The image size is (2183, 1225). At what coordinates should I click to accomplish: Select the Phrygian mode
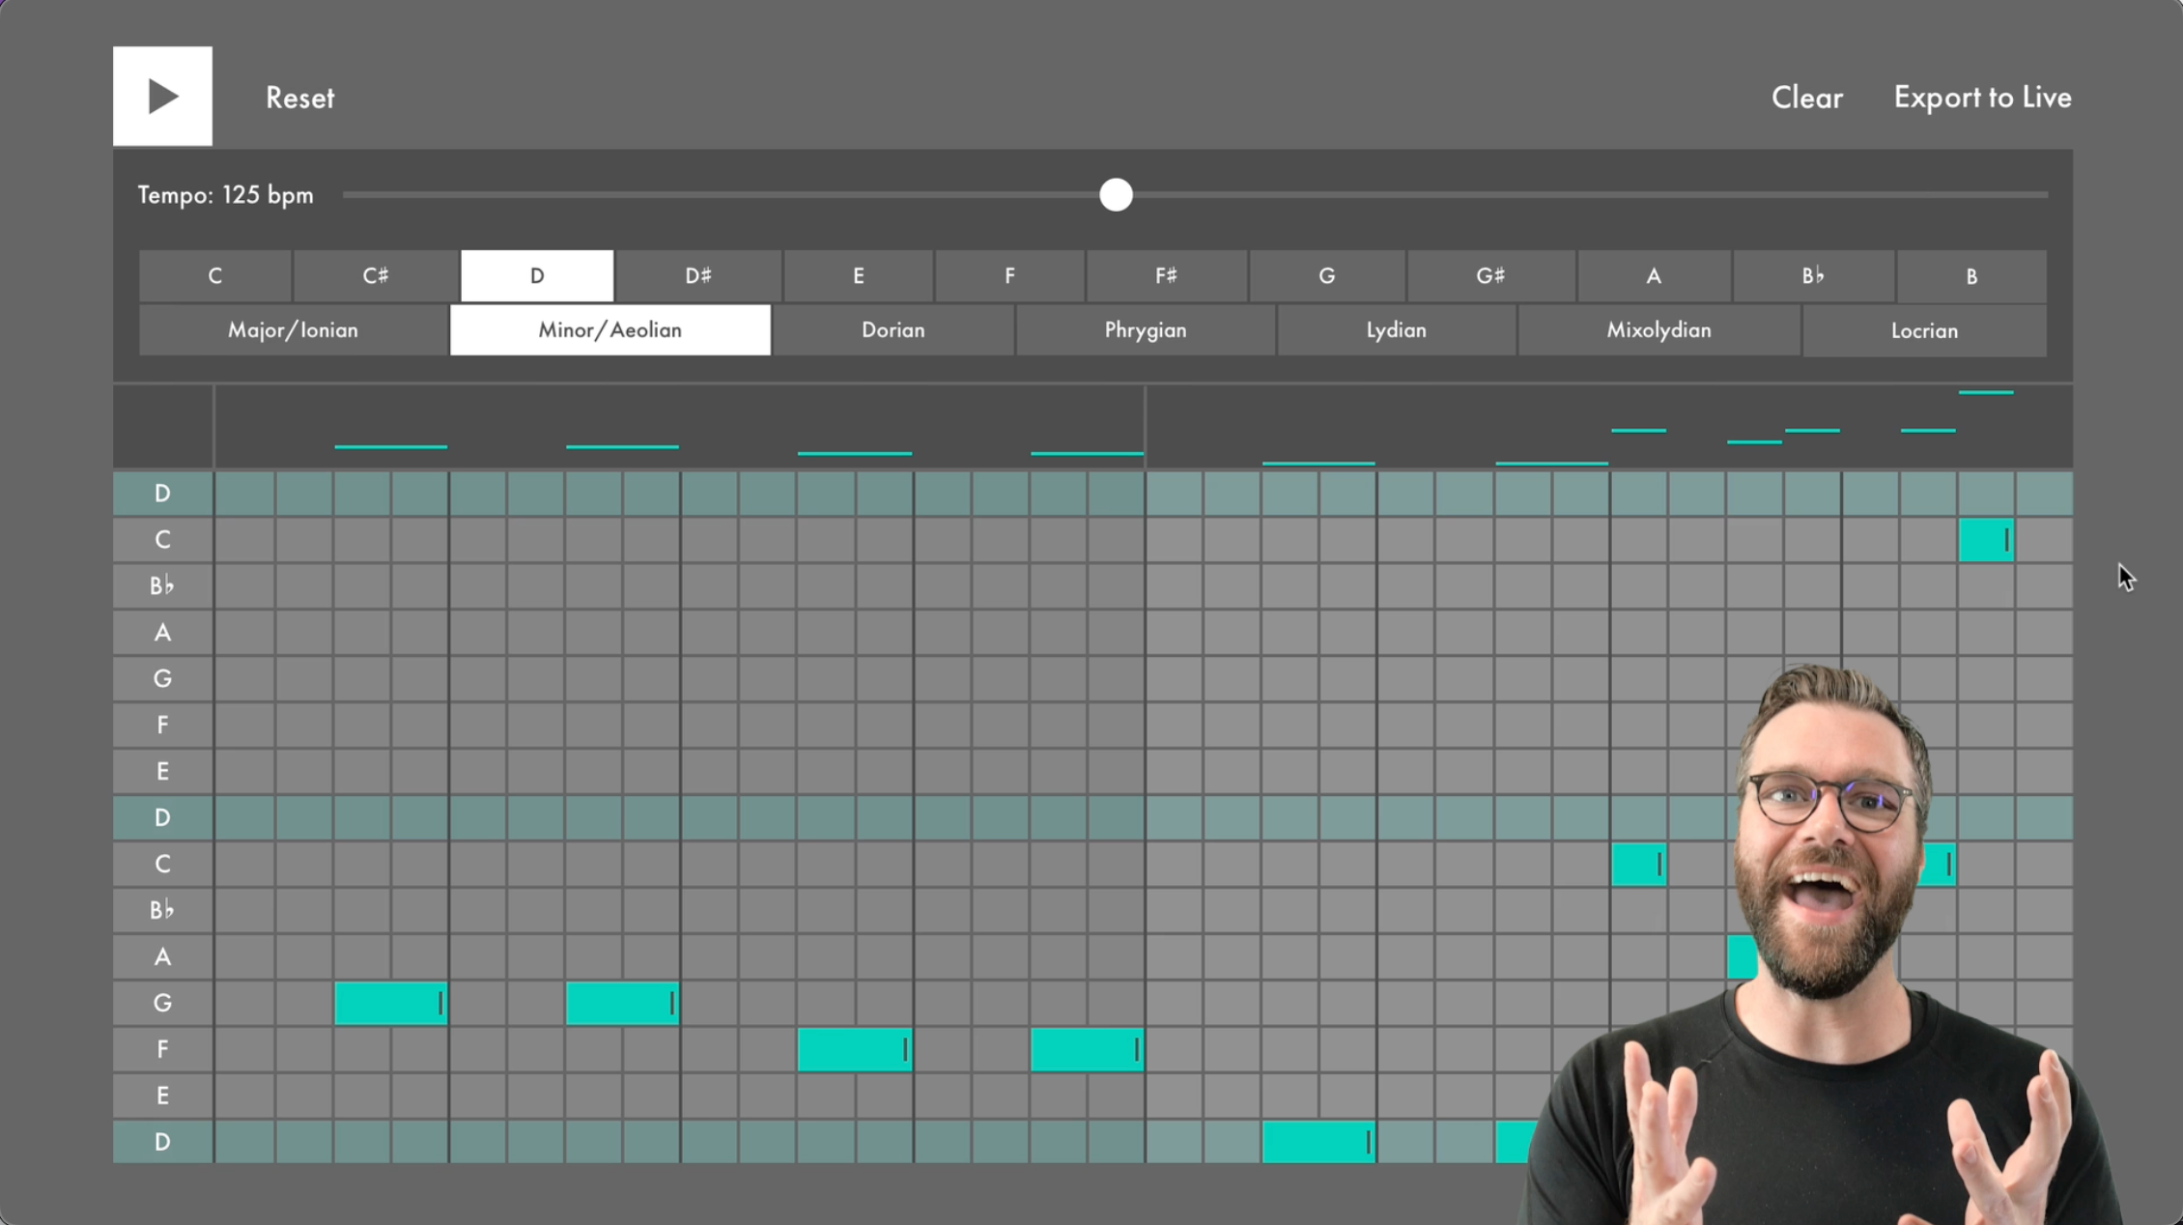(1145, 330)
